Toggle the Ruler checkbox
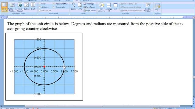This screenshot has width=195, height=109. coord(40,4)
